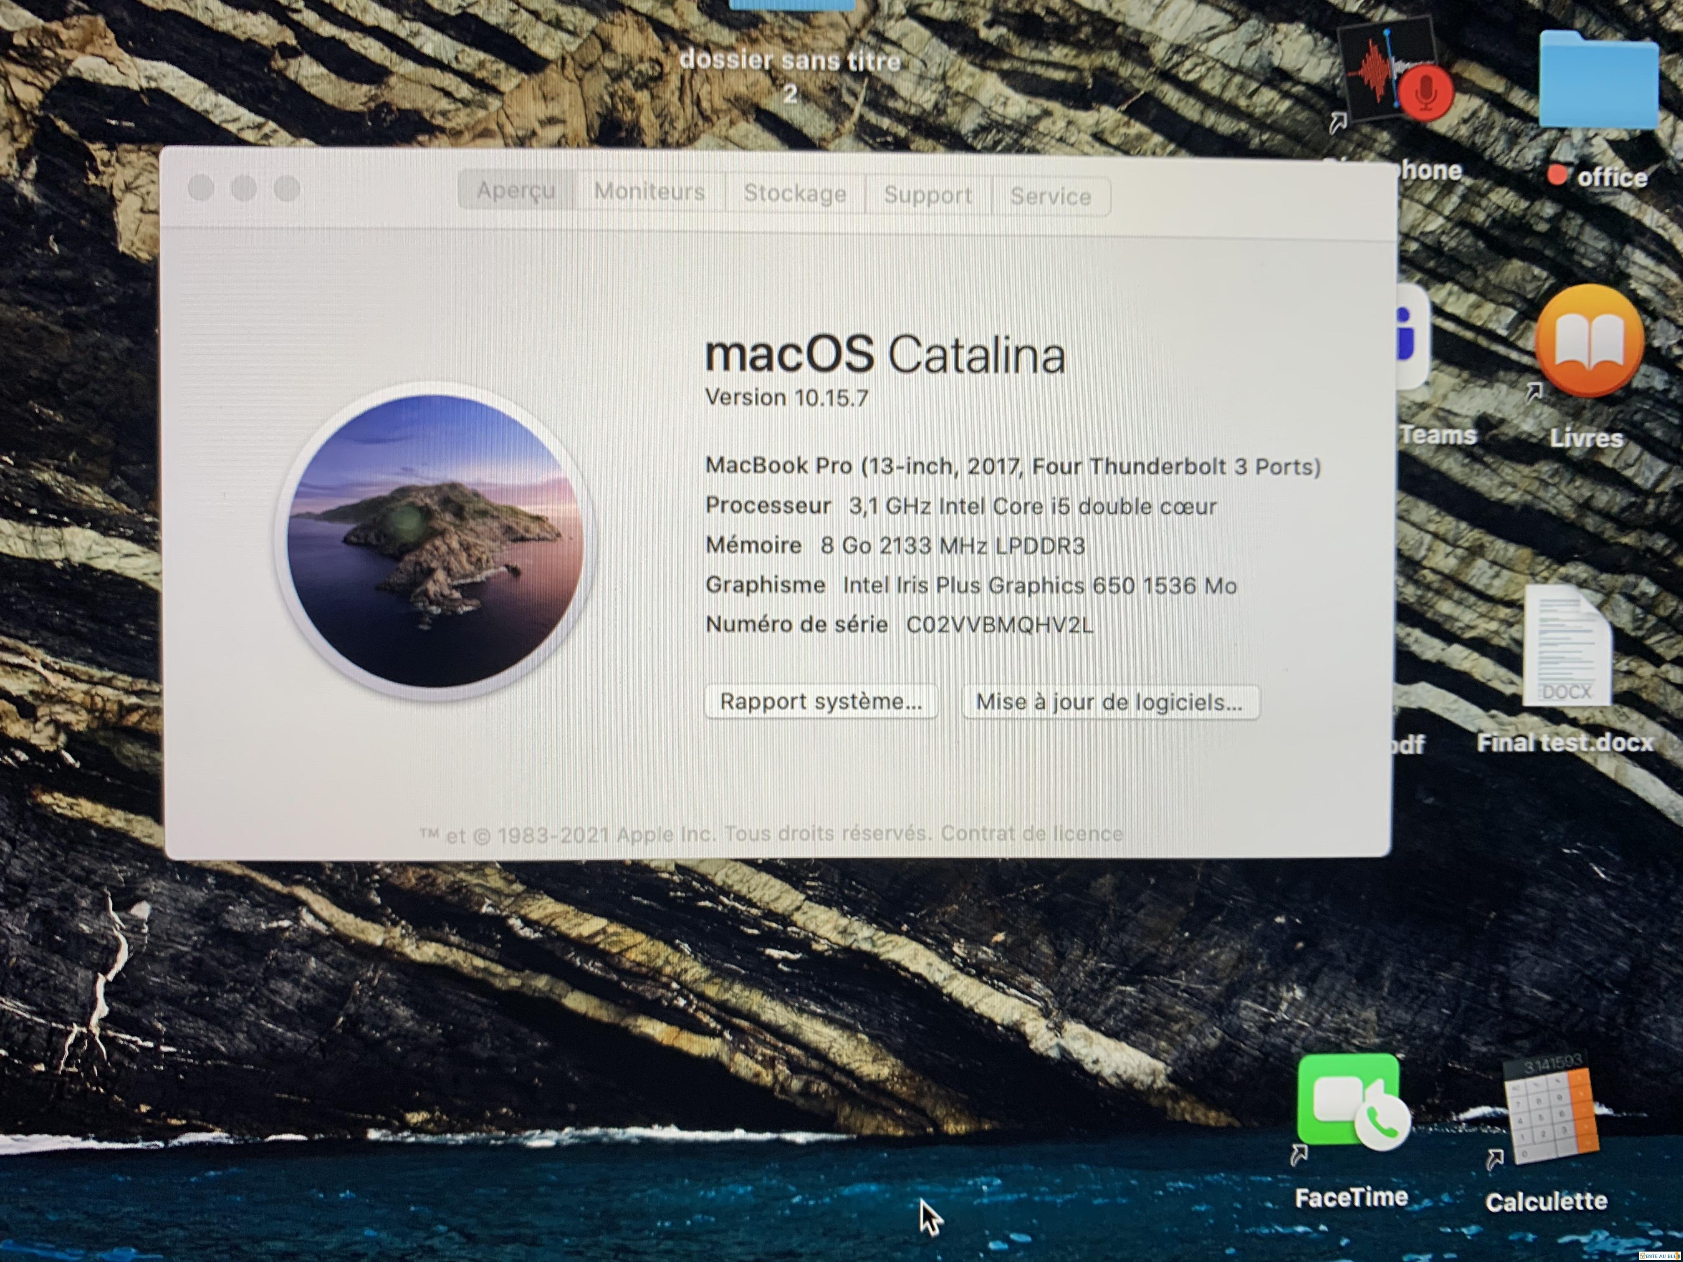The height and width of the screenshot is (1262, 1683).
Task: Select the serial number C02VVBMQHV2L
Action: (999, 625)
